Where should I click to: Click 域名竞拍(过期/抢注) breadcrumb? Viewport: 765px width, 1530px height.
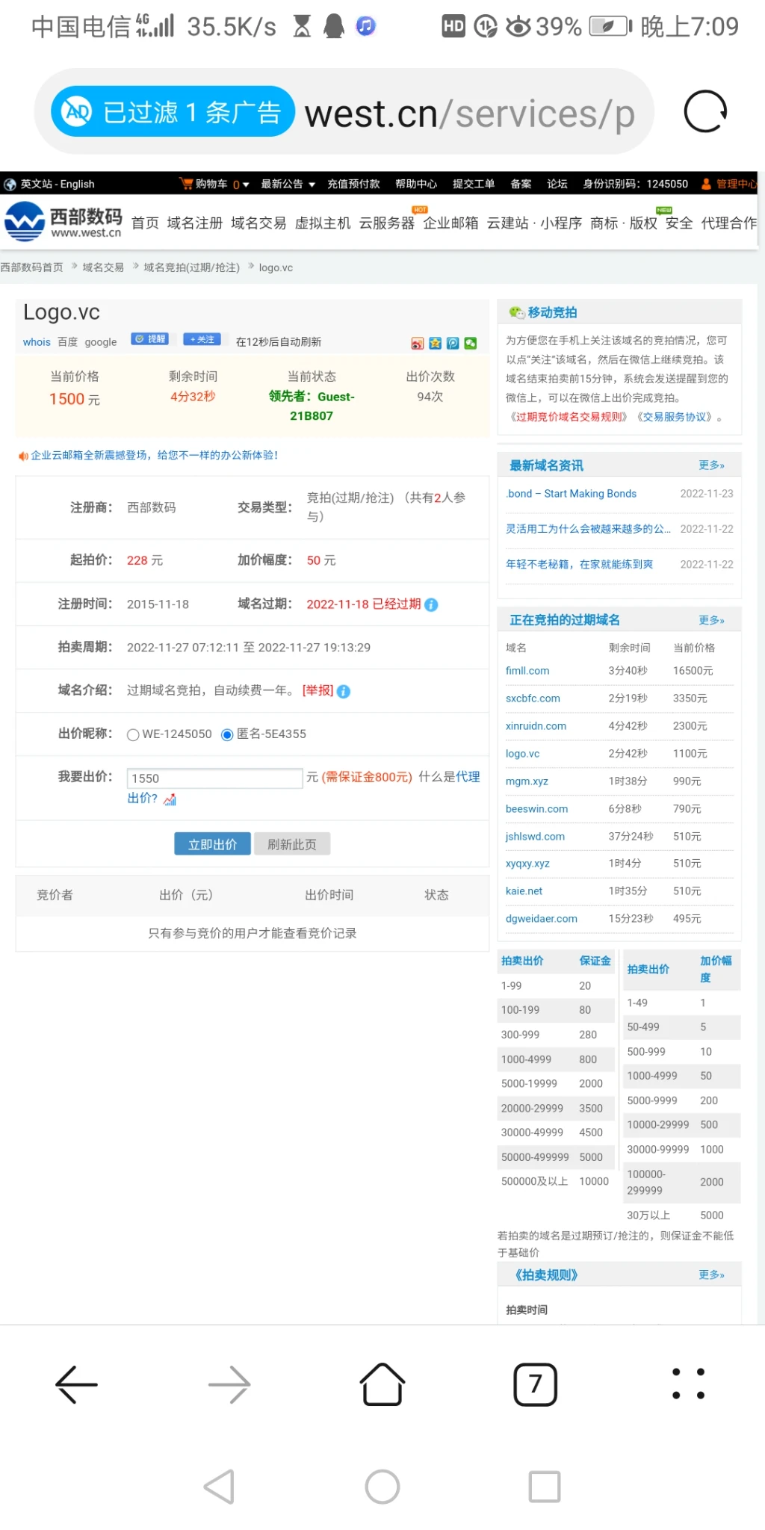coord(191,267)
